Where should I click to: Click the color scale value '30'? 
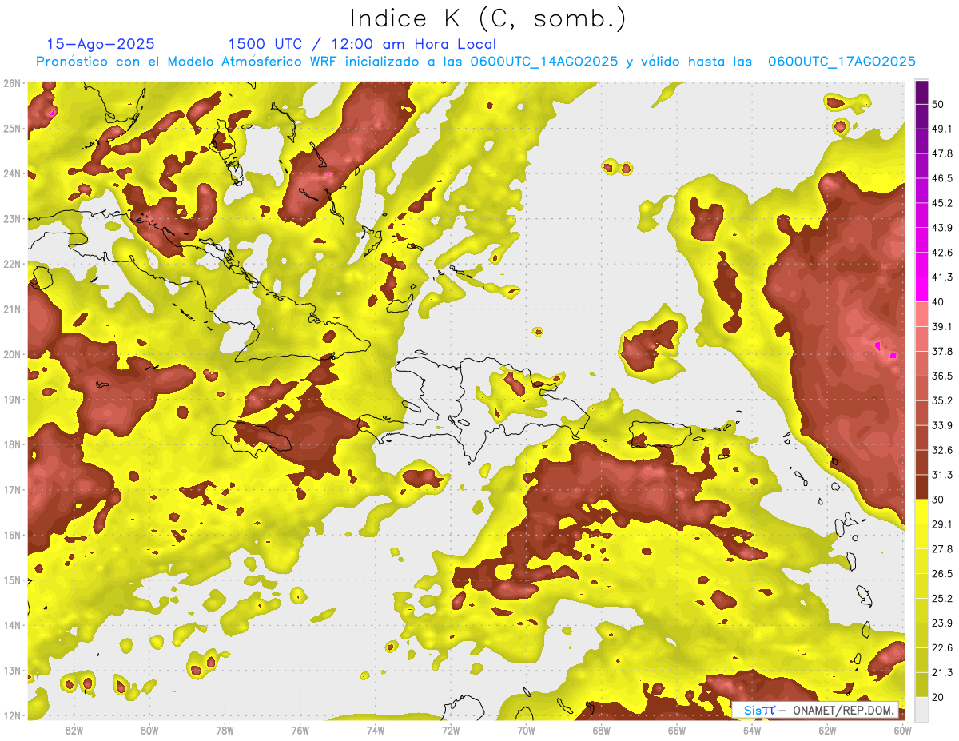(938, 500)
